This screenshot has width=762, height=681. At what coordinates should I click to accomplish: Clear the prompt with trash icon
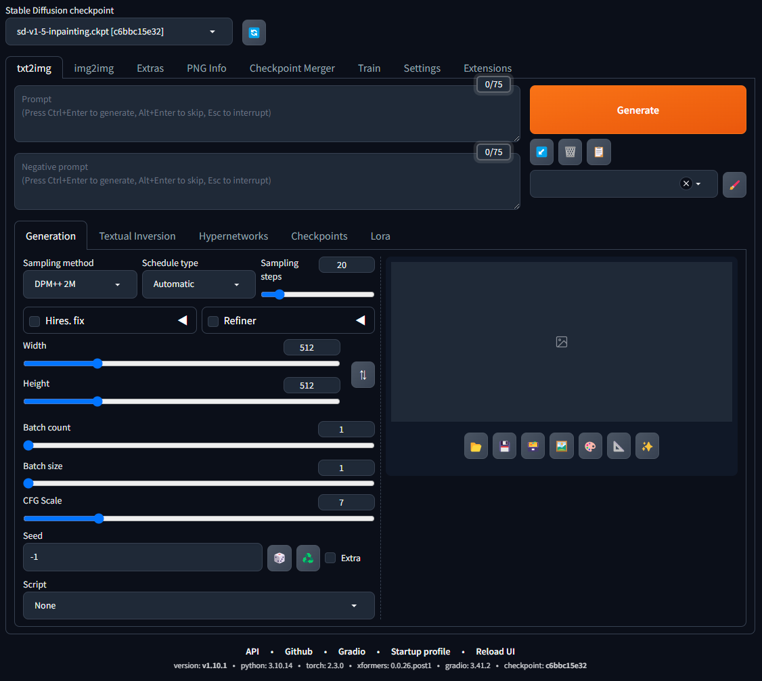(570, 152)
